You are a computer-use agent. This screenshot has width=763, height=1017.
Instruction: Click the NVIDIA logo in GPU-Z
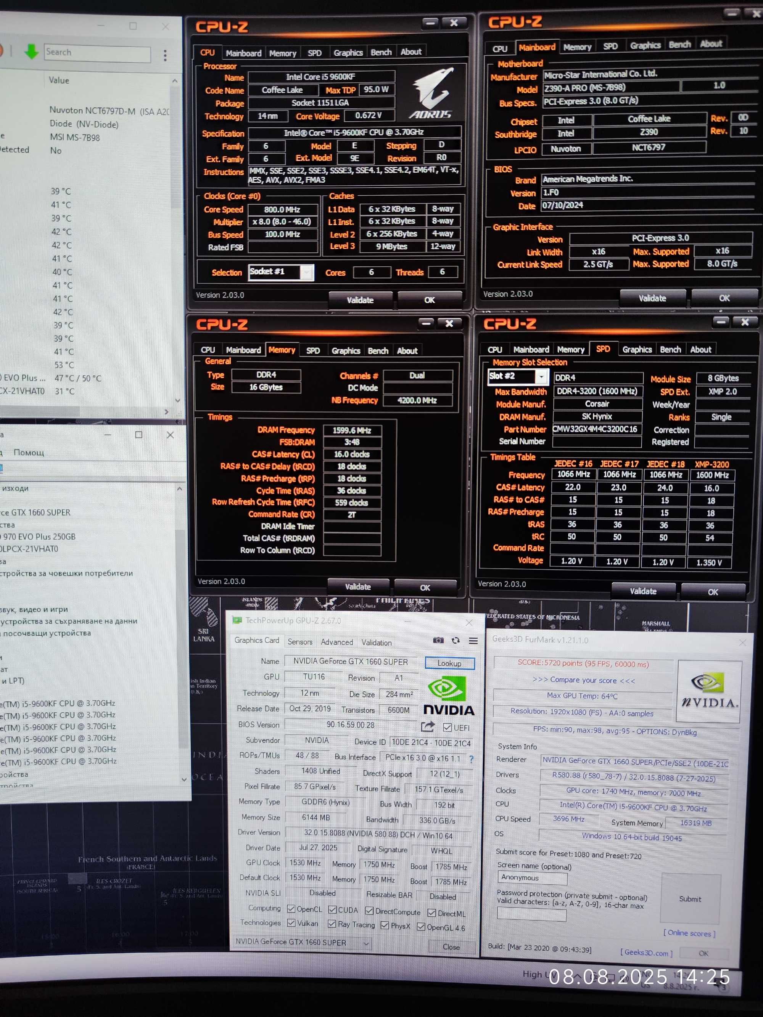[x=448, y=696]
